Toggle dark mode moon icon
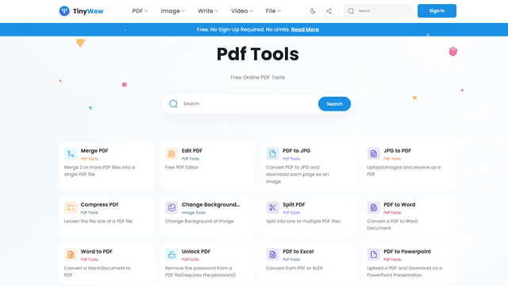The width and height of the screenshot is (508, 286). tap(313, 11)
